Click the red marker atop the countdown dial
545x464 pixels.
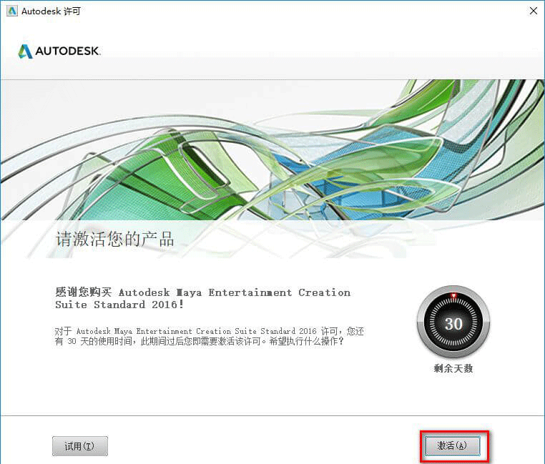click(x=453, y=295)
